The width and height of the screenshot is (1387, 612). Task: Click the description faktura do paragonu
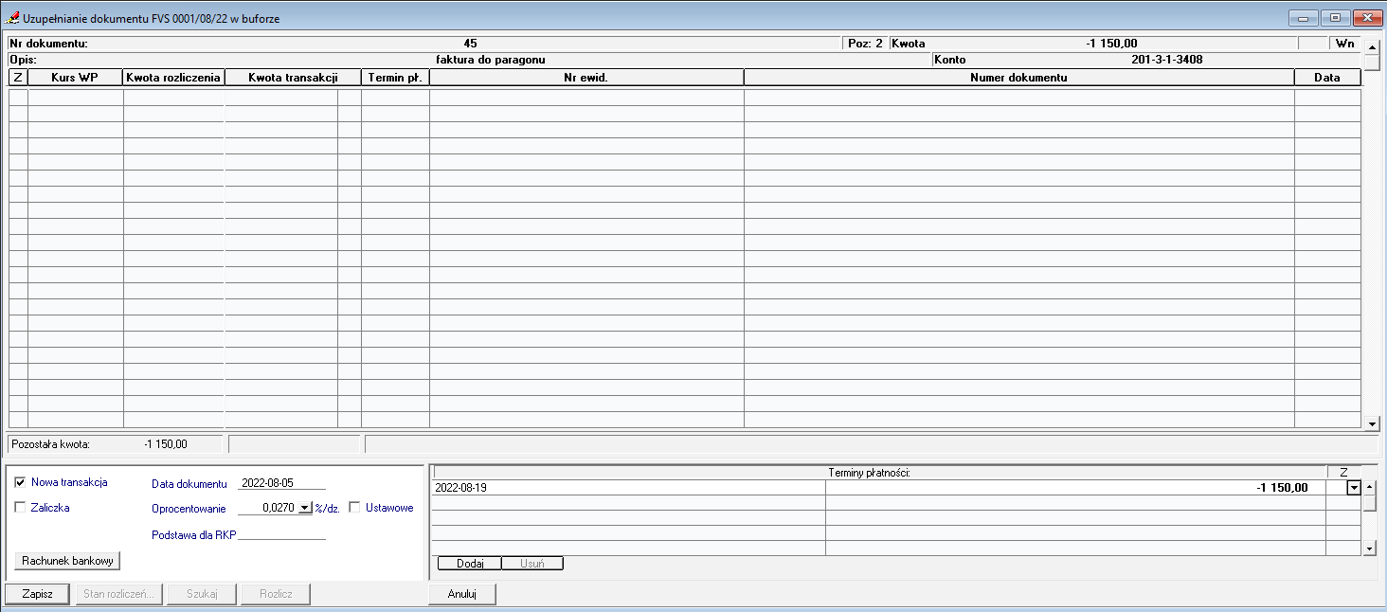tap(490, 60)
